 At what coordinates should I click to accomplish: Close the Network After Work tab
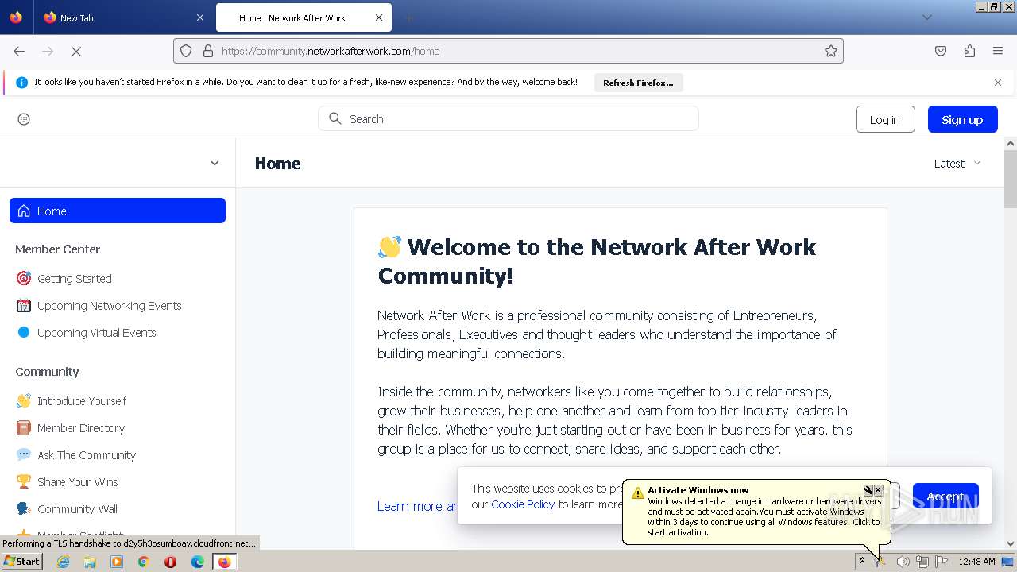379,17
